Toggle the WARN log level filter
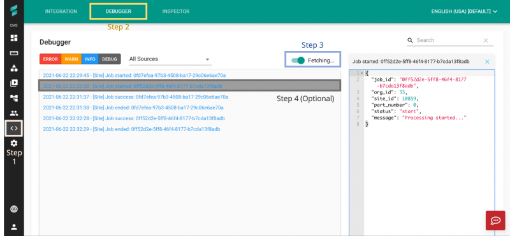The width and height of the screenshot is (510, 236). 71,59
